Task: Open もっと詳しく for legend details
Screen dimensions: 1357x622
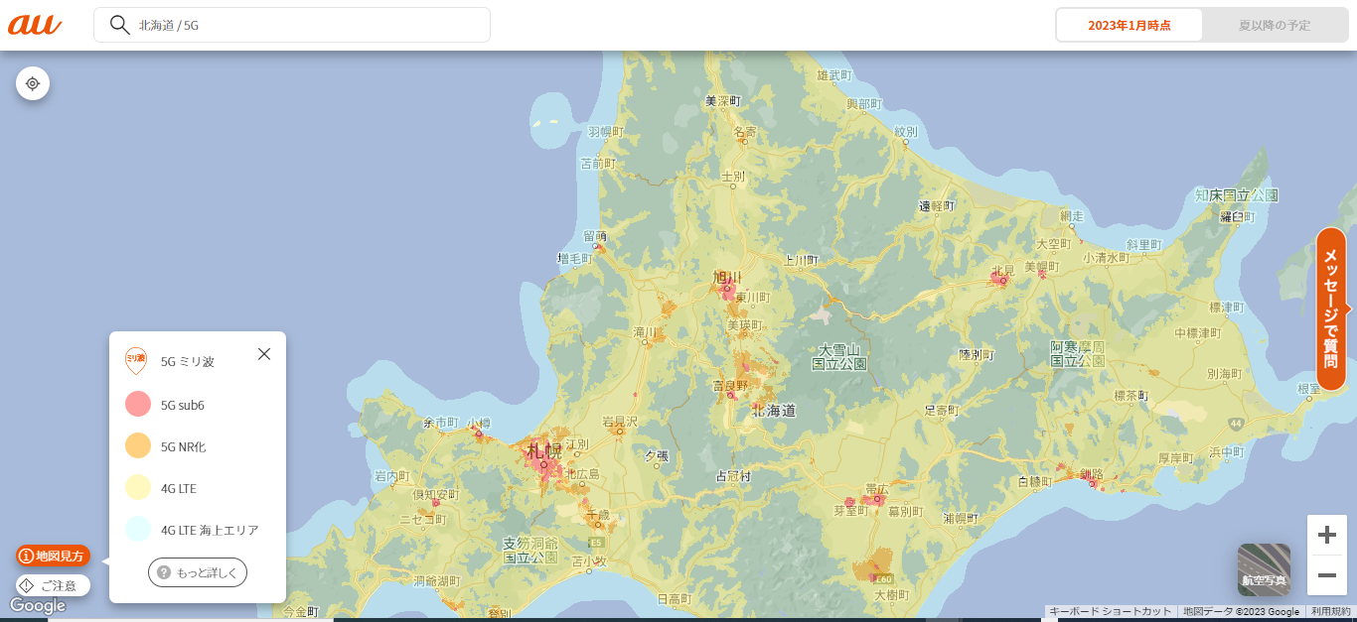Action: pyautogui.click(x=198, y=572)
